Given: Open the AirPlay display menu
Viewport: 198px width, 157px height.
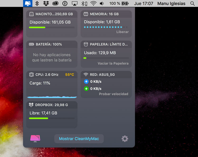Looking at the screenshot, I should [x=75, y=3].
